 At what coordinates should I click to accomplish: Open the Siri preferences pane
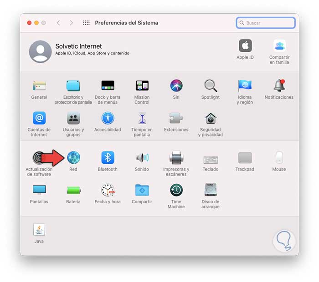click(176, 86)
